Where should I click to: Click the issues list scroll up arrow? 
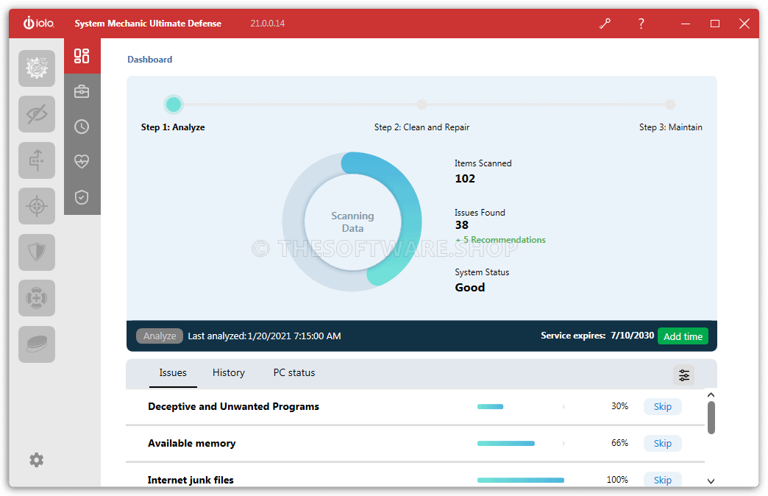711,395
